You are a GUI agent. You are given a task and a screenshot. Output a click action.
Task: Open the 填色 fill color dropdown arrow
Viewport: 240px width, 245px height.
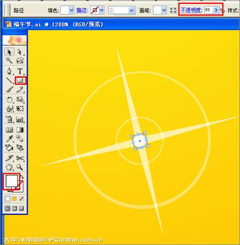coord(72,11)
